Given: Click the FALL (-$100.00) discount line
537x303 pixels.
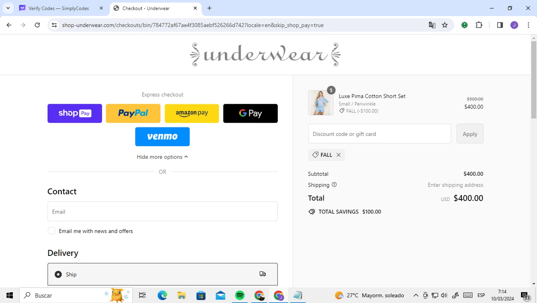Looking at the screenshot, I should coord(359,111).
